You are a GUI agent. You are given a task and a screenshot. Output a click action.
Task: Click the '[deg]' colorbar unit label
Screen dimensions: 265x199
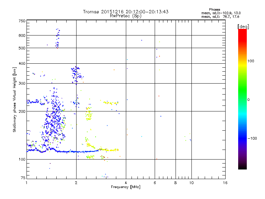(243, 27)
